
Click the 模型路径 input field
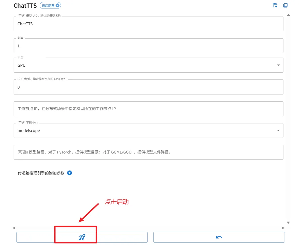click(x=149, y=152)
